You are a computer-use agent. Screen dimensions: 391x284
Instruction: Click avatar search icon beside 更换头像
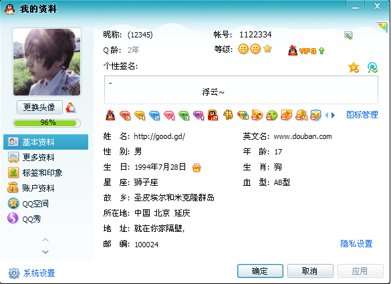click(71, 108)
